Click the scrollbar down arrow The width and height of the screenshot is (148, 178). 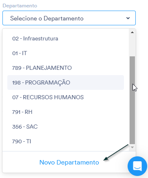[132, 147]
